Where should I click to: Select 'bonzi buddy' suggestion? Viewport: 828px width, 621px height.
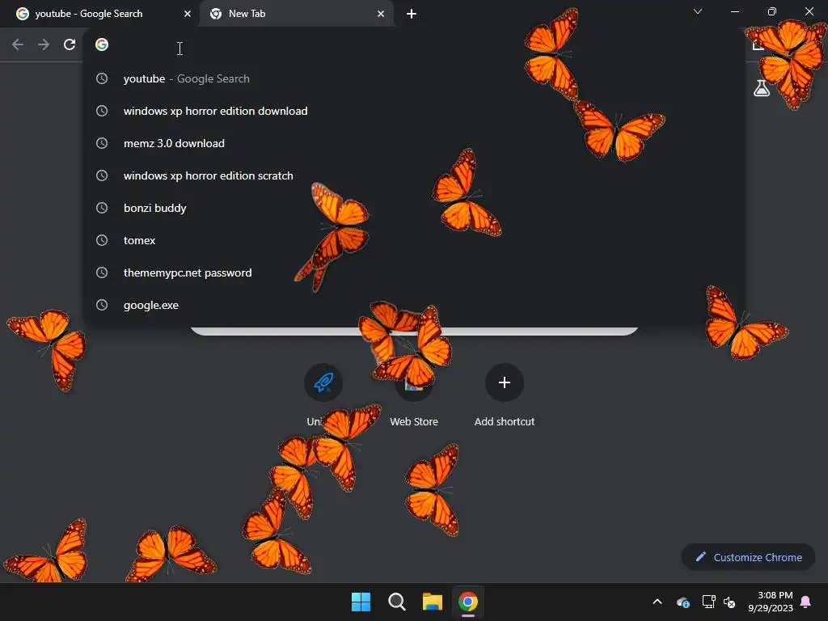click(x=414, y=208)
